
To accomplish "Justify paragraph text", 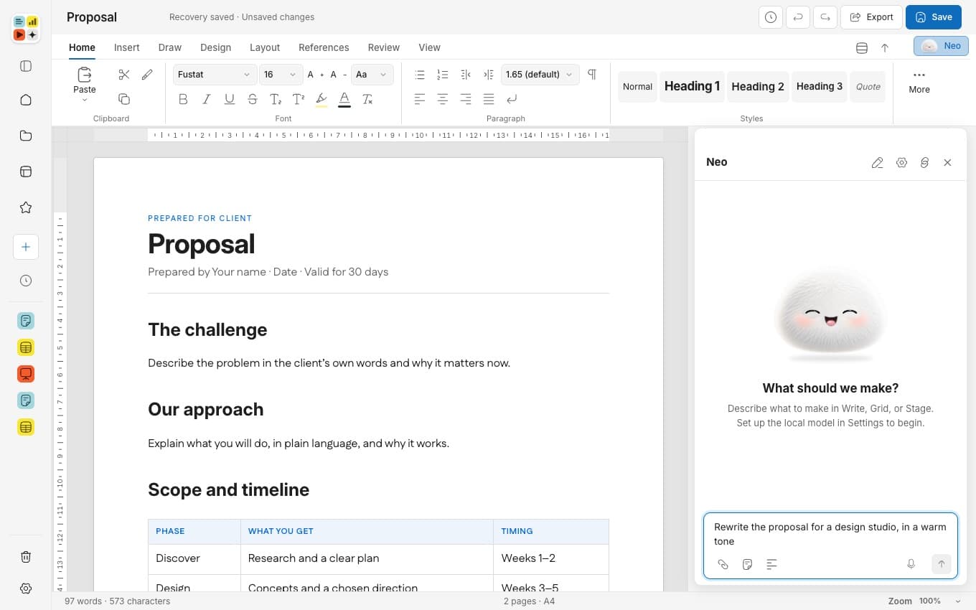I will tap(489, 99).
